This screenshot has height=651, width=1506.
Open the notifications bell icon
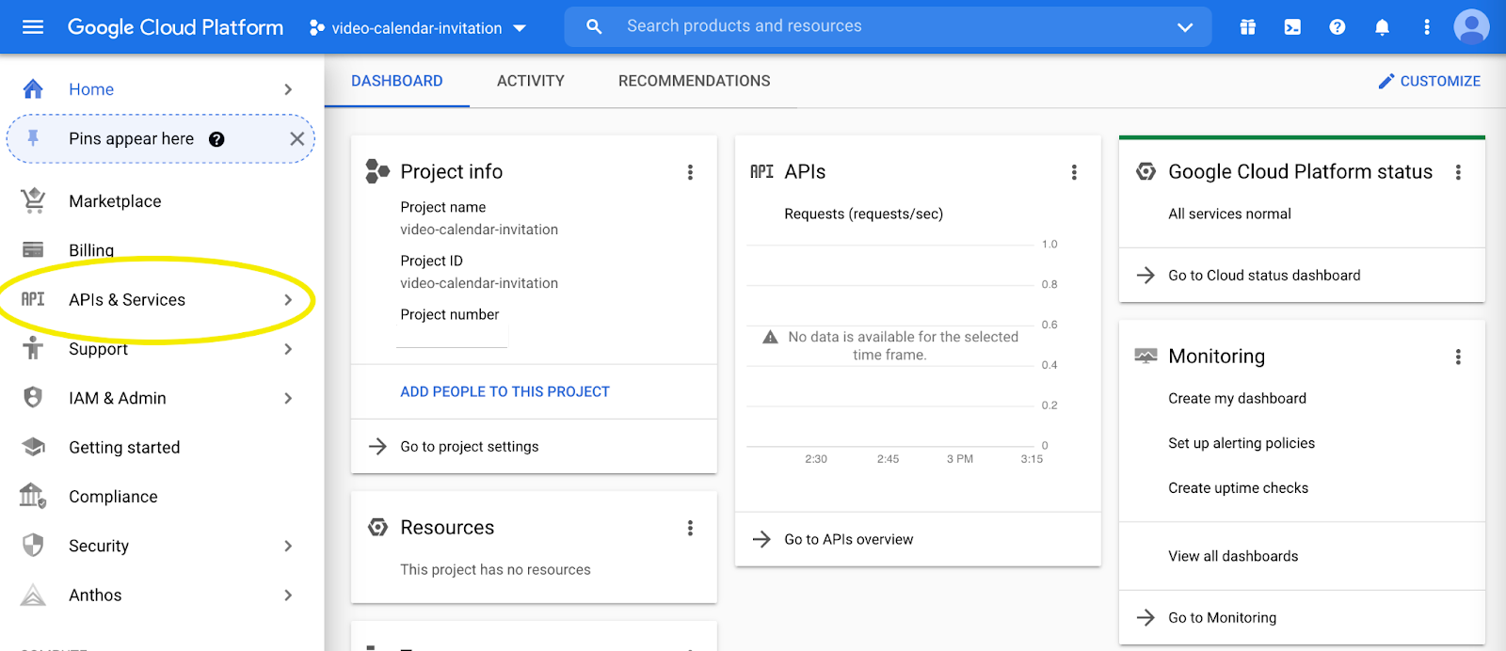pos(1382,27)
